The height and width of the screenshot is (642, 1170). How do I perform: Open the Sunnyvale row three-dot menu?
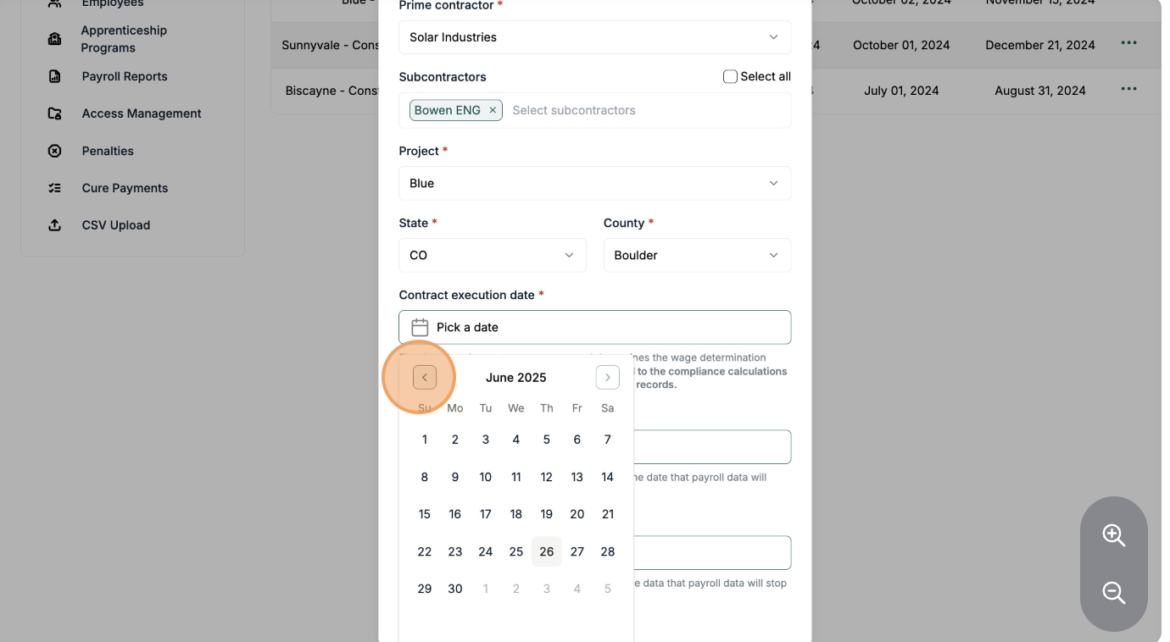coord(1128,43)
